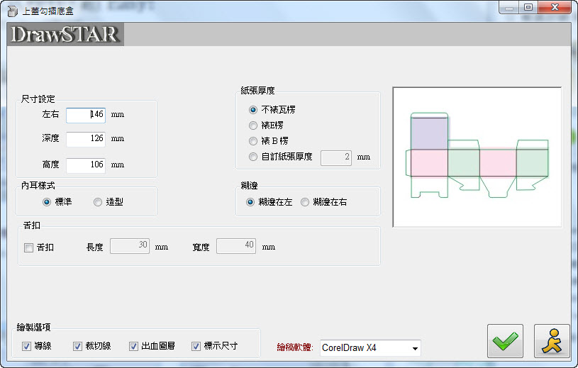Click the green checkmark confirm button
578x368 pixels.
(505, 340)
